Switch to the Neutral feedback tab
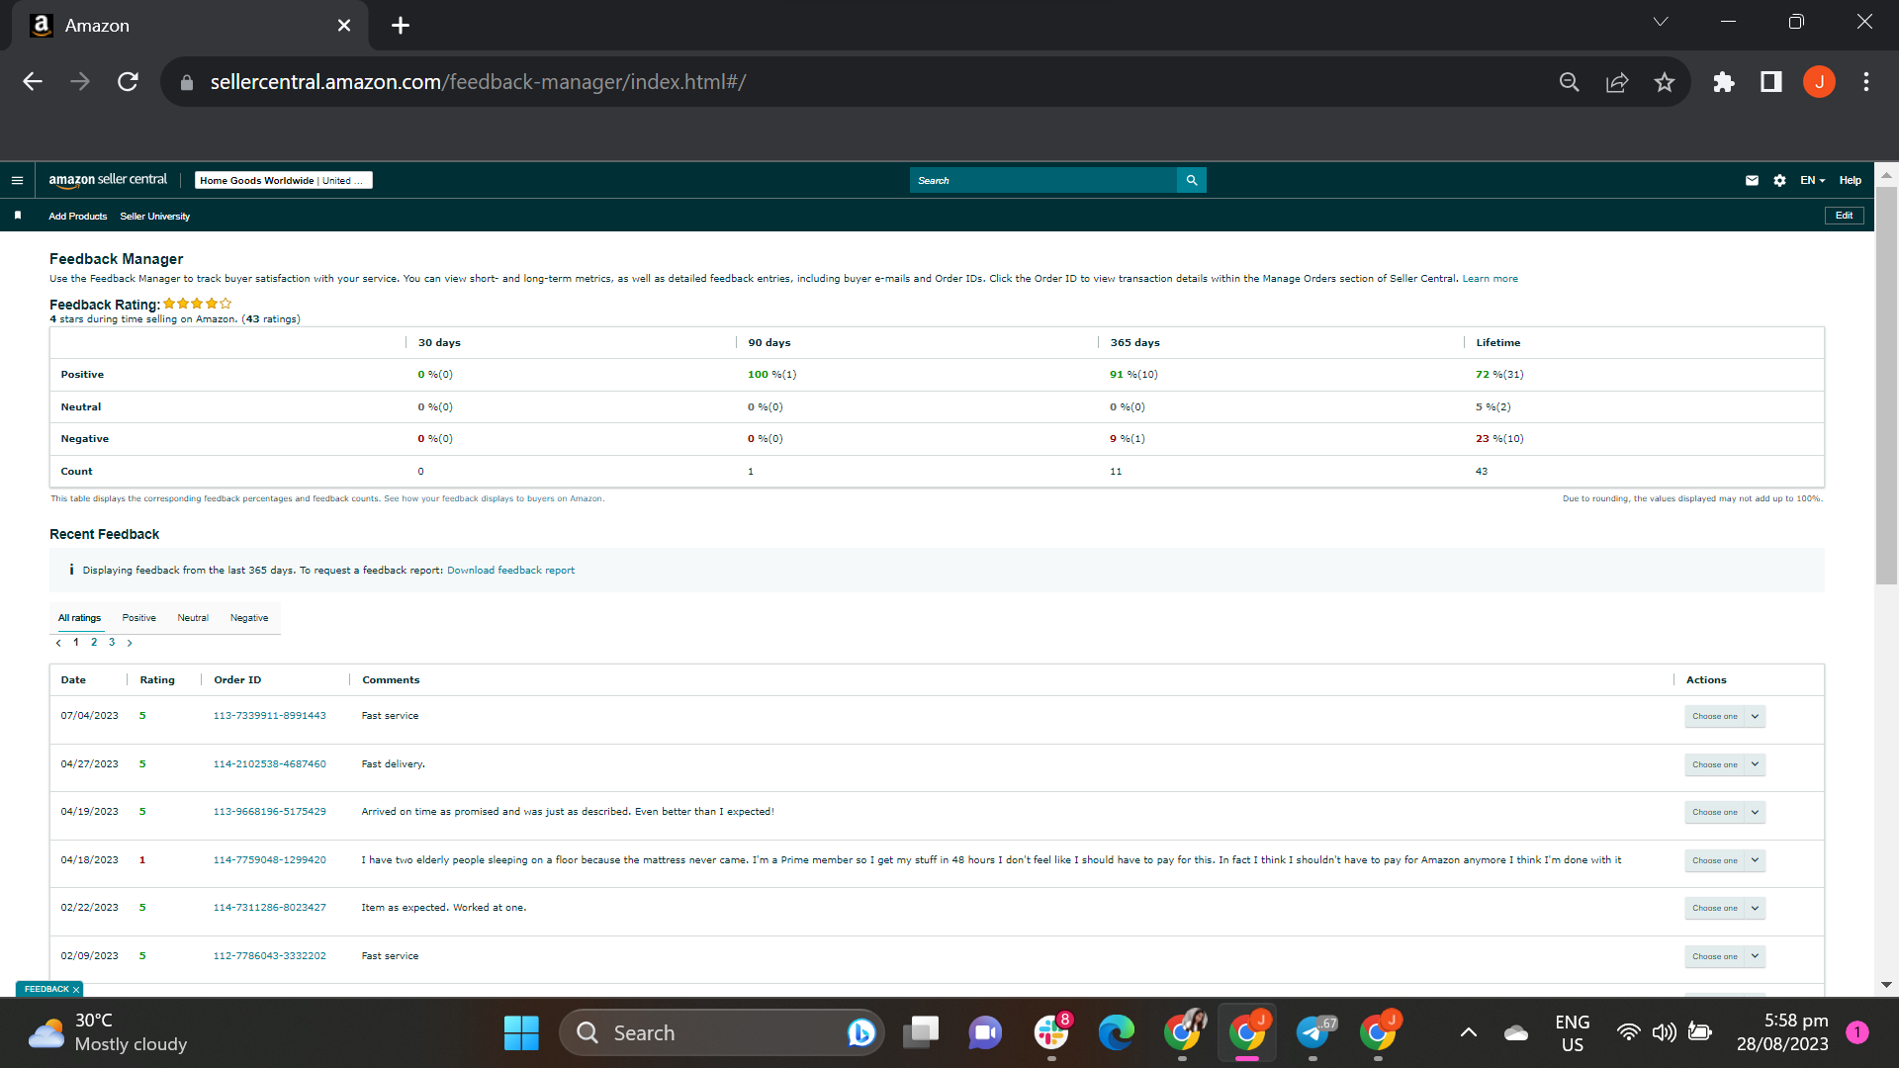The width and height of the screenshot is (1899, 1068). [x=193, y=618]
